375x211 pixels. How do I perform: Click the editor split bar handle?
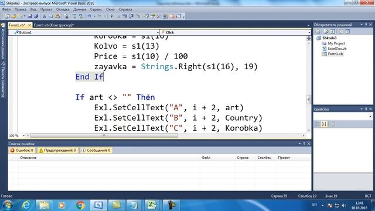coord(309,38)
